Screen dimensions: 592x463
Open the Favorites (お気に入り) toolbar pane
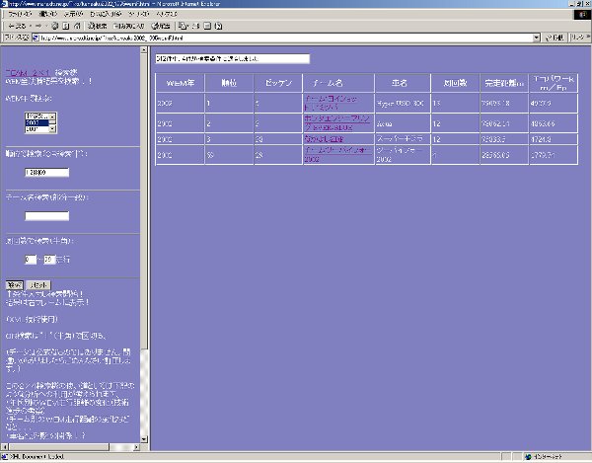[x=129, y=26]
